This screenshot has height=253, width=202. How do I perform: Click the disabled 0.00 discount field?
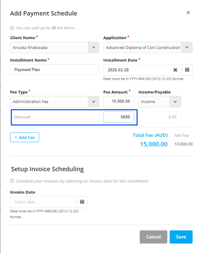coord(160,117)
